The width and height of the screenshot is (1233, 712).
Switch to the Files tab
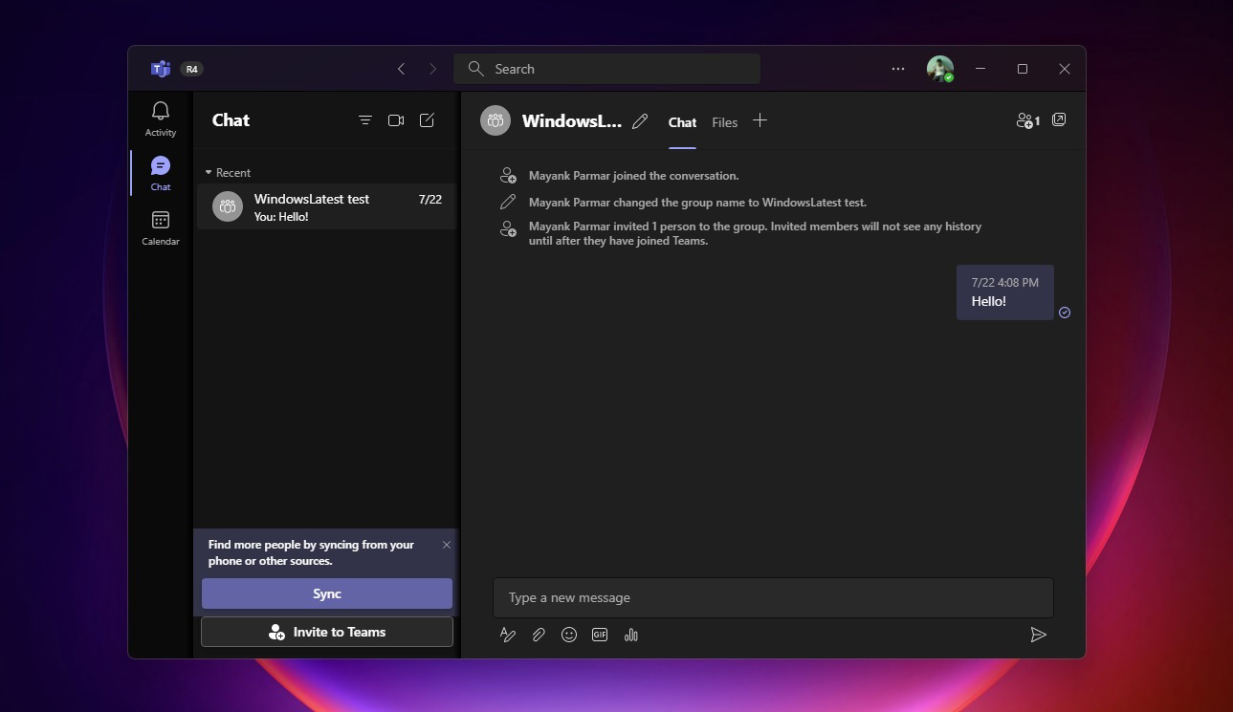pos(725,122)
